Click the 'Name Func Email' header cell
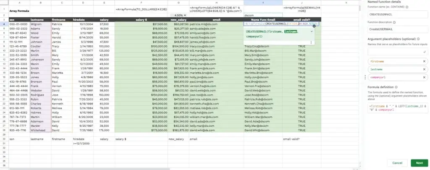 [x=263, y=20]
